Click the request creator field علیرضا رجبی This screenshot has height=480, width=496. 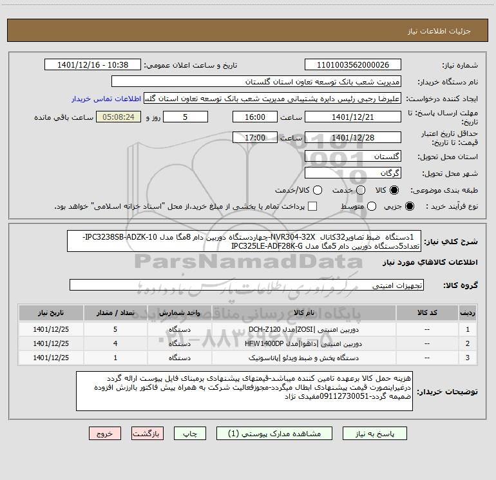click(x=272, y=99)
